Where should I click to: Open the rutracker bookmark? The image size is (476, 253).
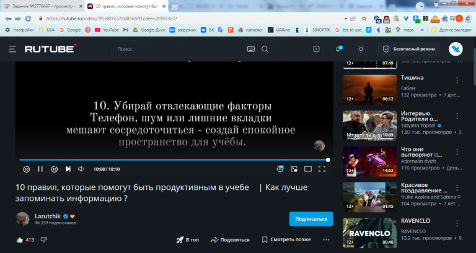coord(250,30)
